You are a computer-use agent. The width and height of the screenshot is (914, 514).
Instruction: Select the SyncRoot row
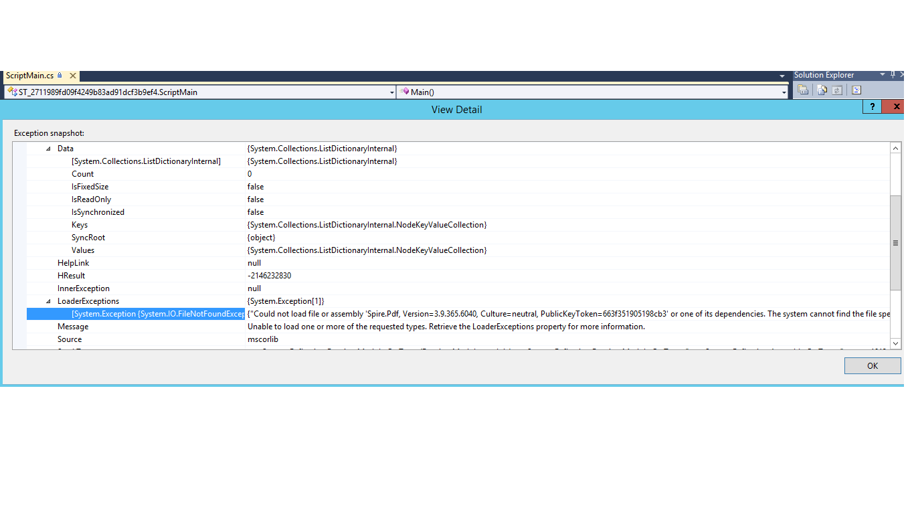(x=458, y=238)
